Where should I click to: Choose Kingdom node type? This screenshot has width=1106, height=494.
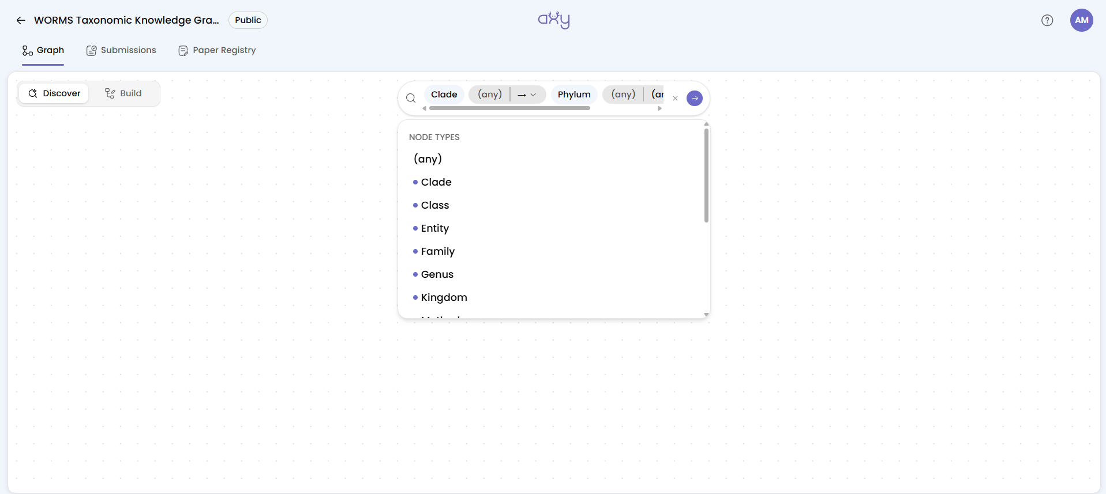tap(444, 297)
